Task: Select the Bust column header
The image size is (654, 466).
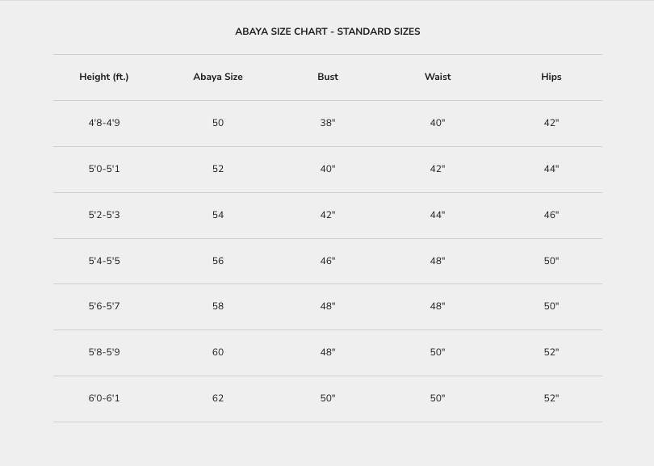Action: pos(328,77)
